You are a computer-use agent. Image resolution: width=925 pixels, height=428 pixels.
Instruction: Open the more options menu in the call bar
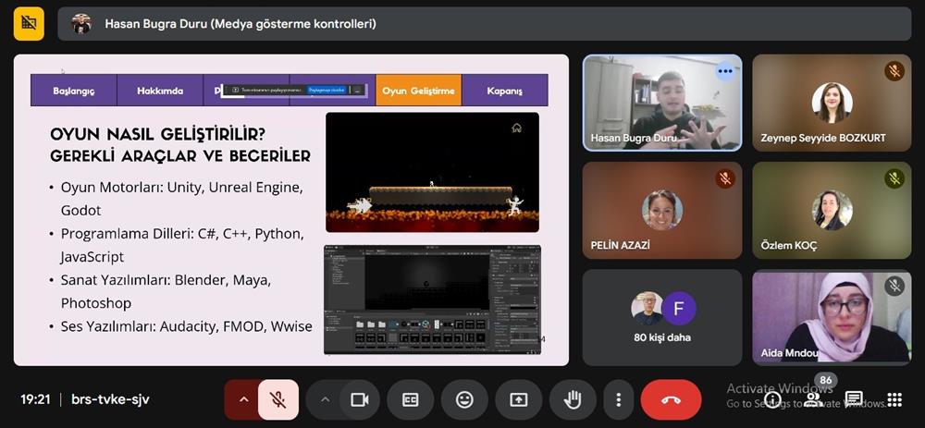click(x=618, y=399)
